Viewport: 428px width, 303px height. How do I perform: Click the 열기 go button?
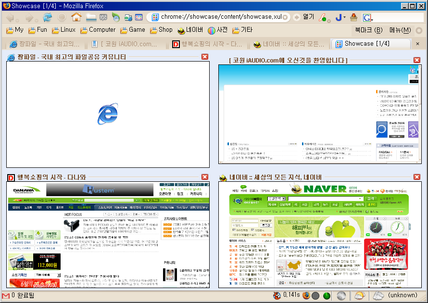point(304,17)
